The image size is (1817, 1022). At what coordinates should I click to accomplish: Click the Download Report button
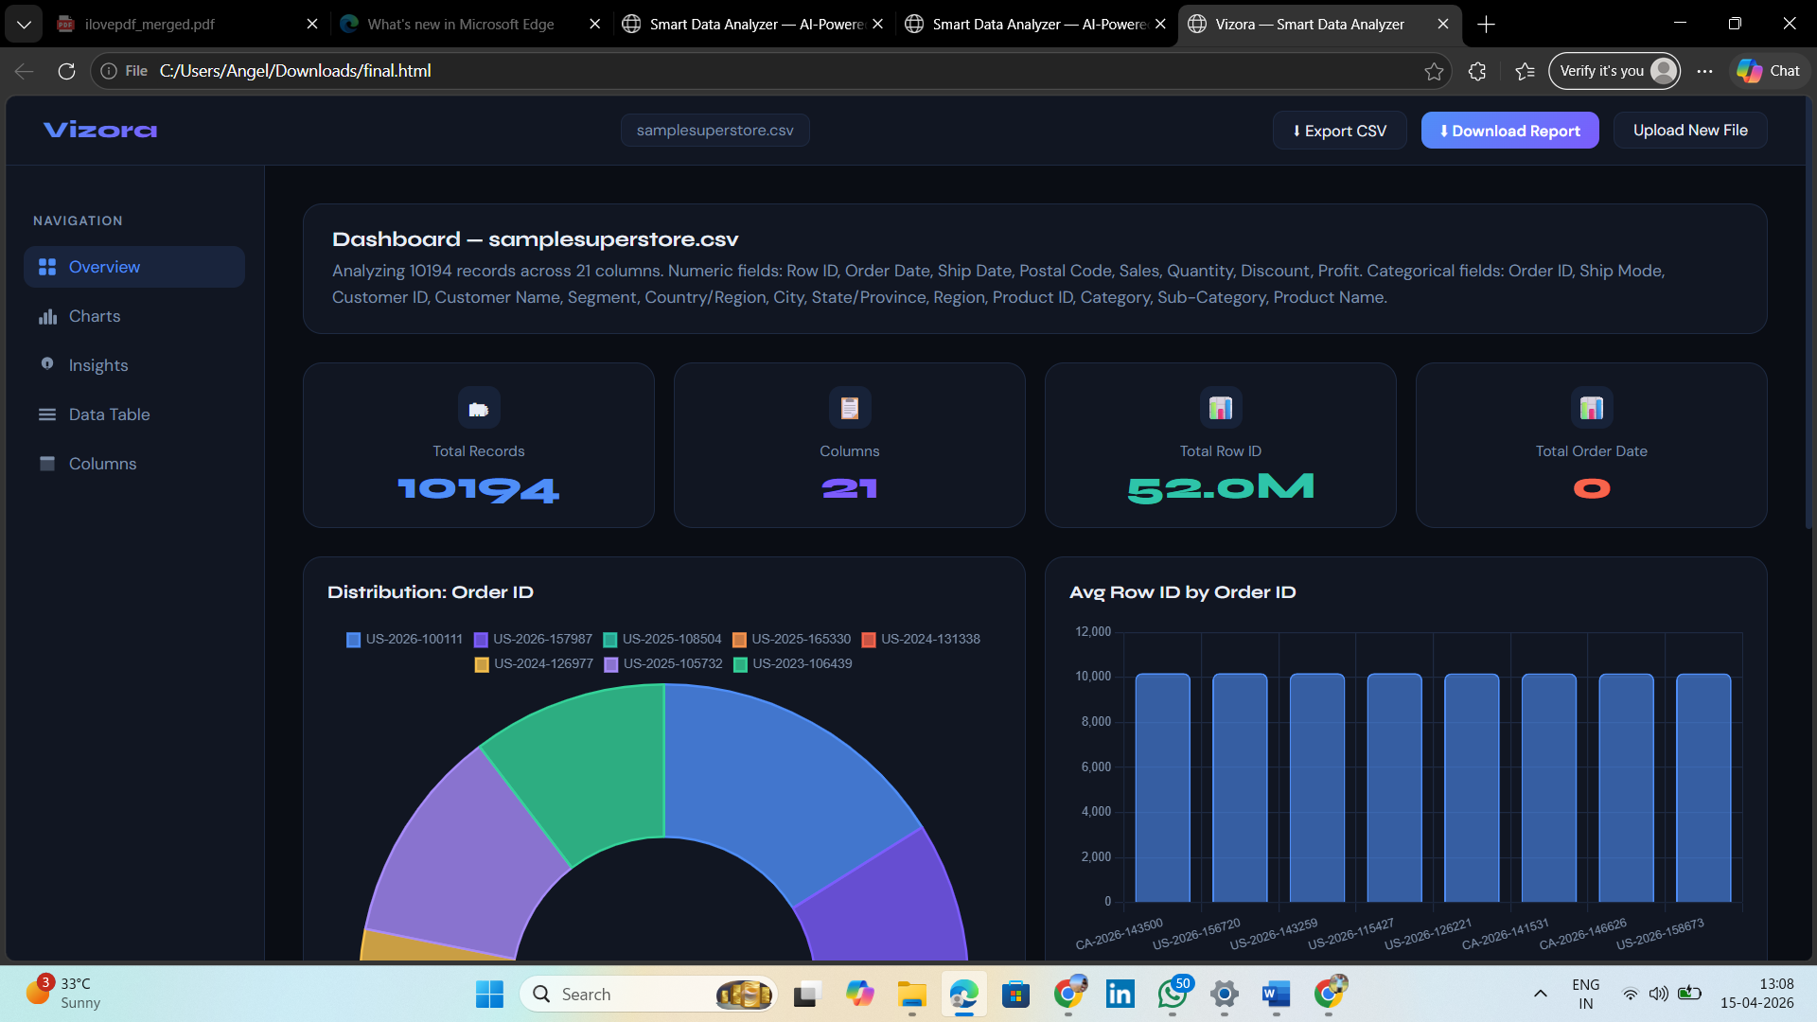tap(1510, 131)
